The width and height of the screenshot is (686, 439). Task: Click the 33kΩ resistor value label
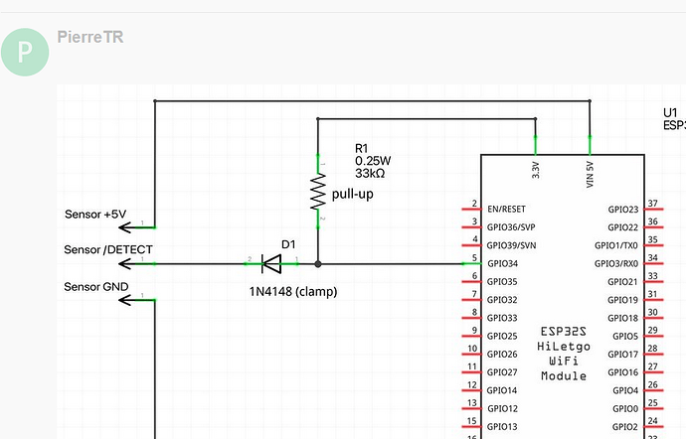[370, 174]
